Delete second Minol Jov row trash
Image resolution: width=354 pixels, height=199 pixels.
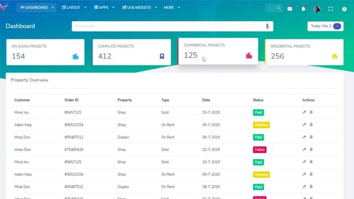311,162
